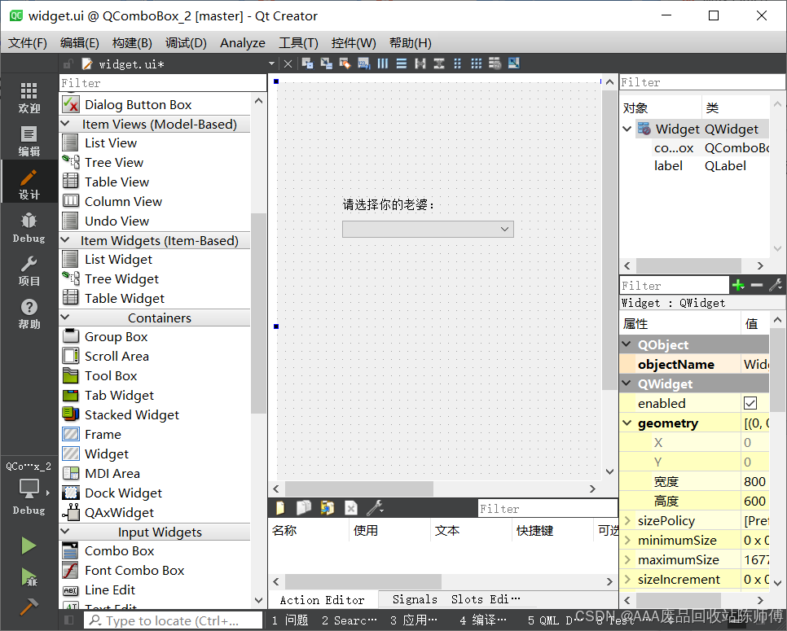
Task: Expand the minimumSize property
Action: 627,540
